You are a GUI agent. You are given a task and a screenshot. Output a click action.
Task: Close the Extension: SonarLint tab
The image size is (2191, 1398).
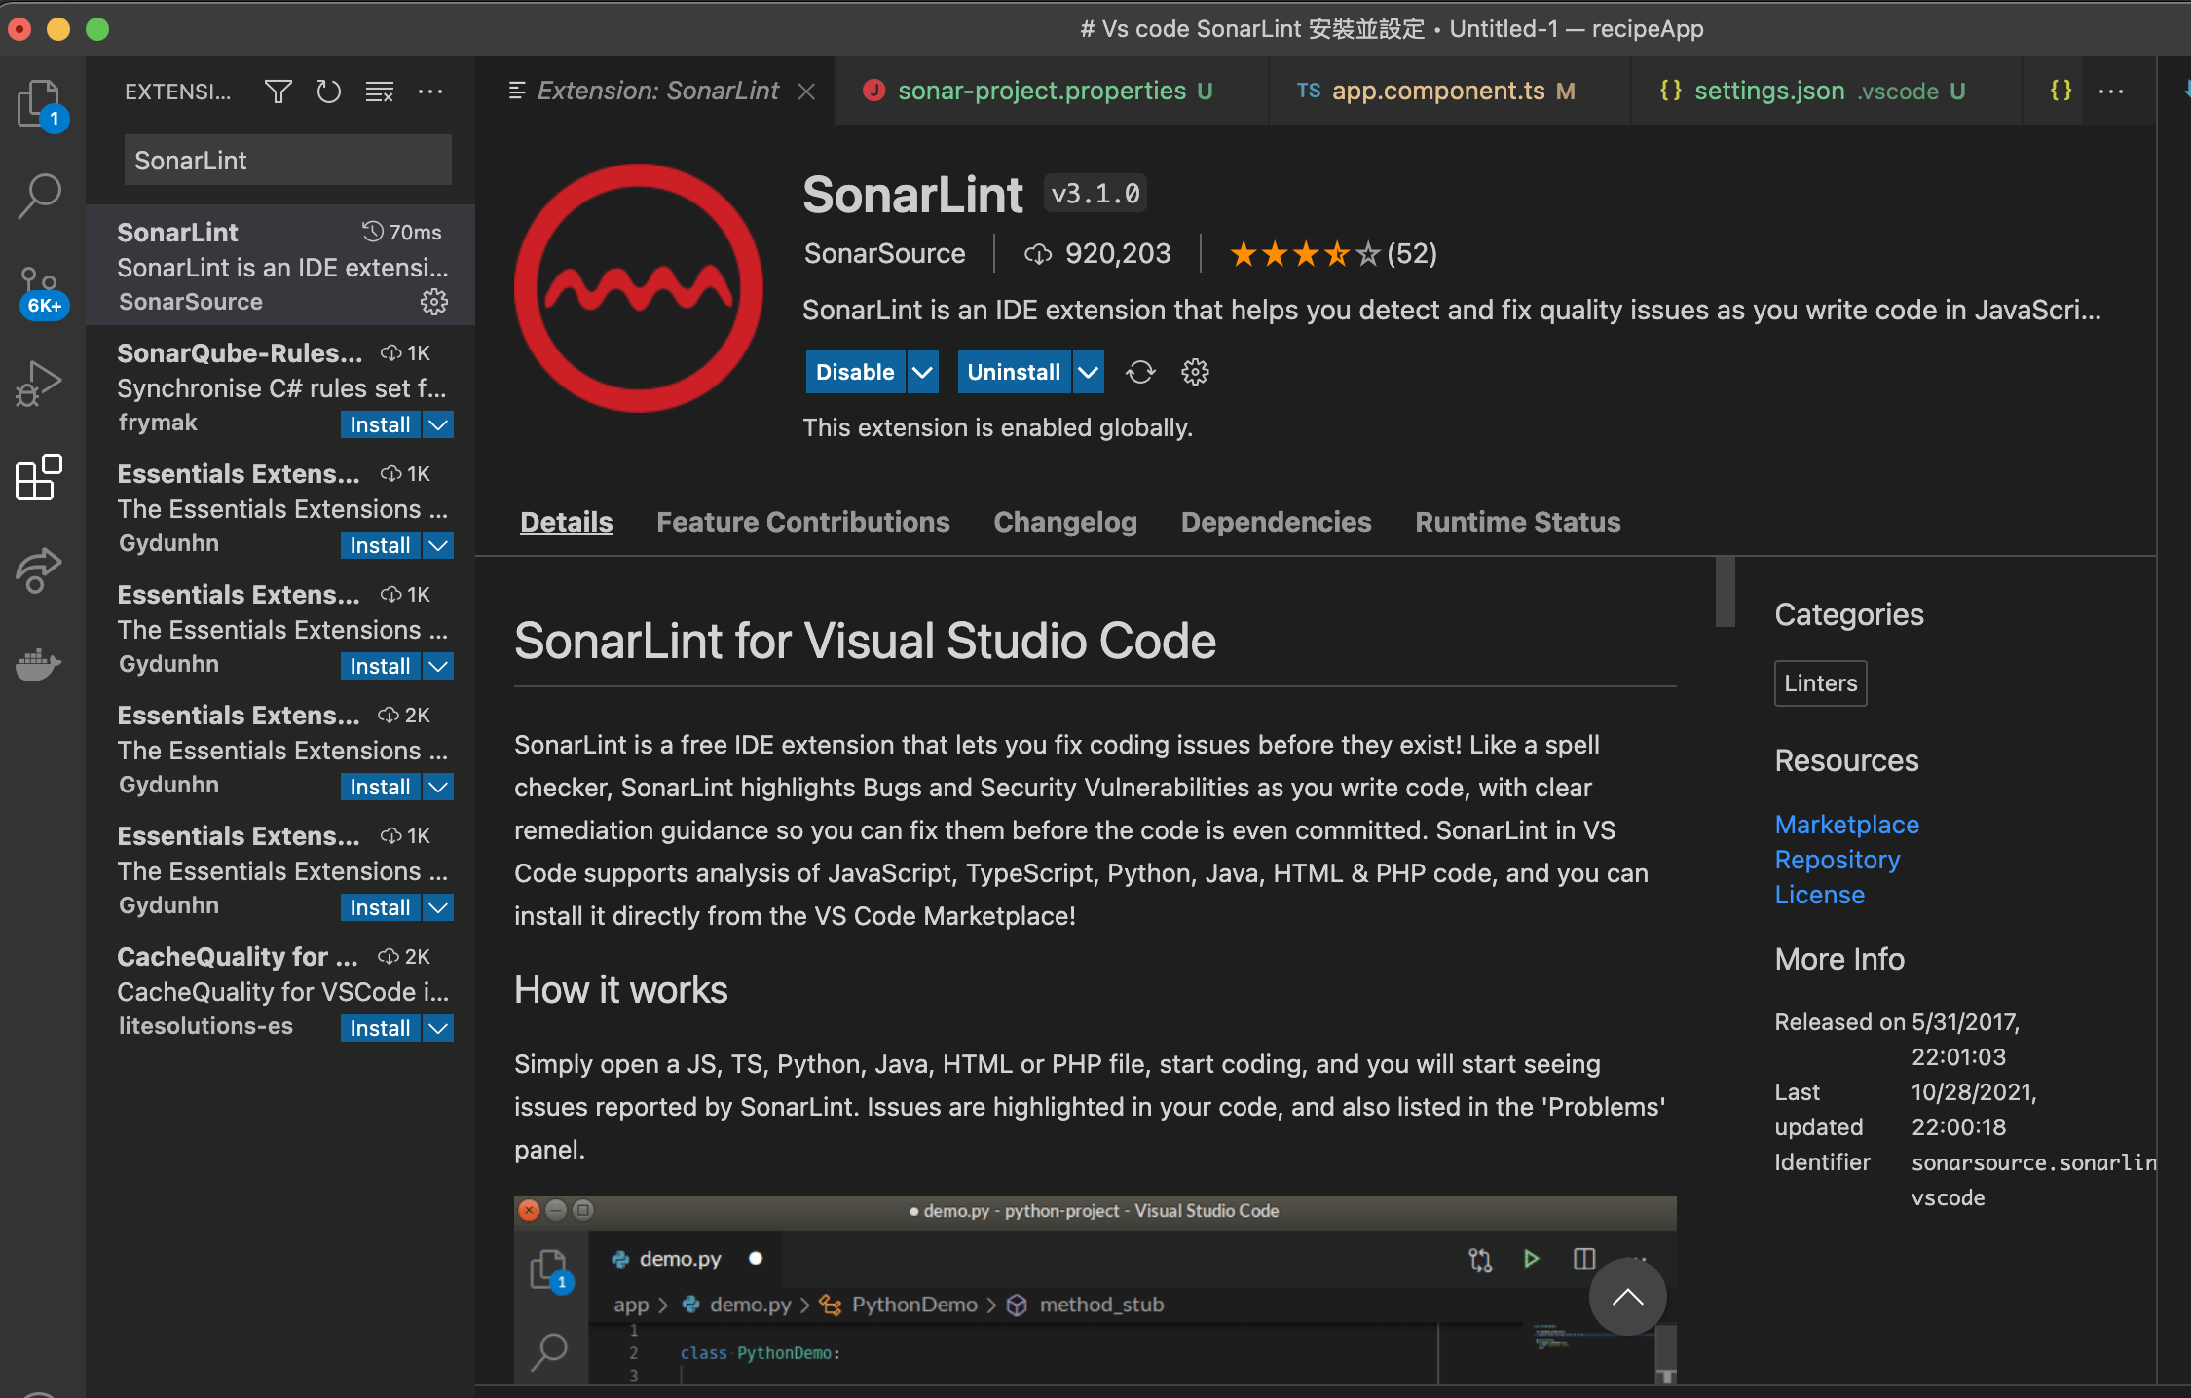click(806, 92)
